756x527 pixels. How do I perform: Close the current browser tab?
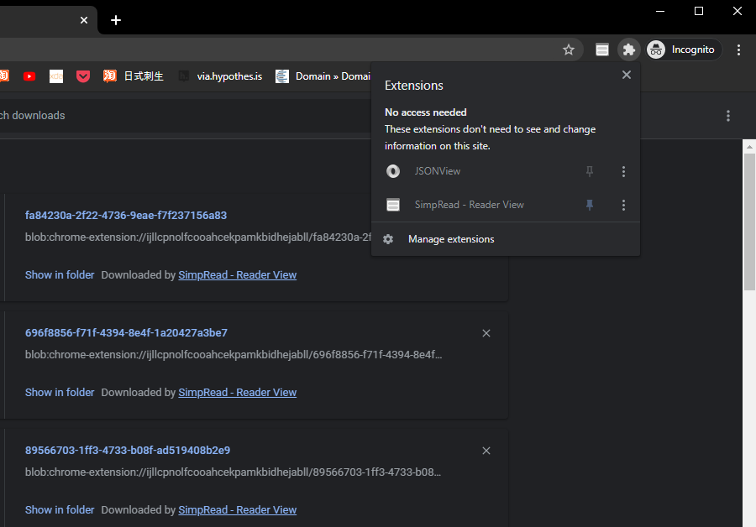pyautogui.click(x=84, y=20)
